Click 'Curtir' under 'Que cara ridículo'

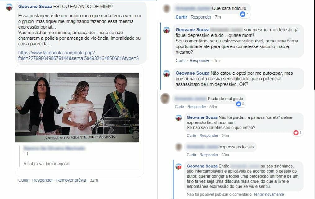tap(181, 17)
